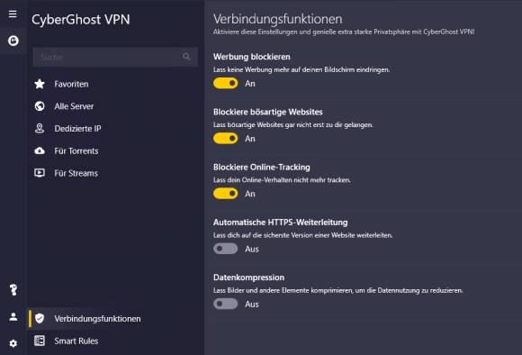Click the help question mark icon
The width and height of the screenshot is (522, 355).
click(x=13, y=289)
